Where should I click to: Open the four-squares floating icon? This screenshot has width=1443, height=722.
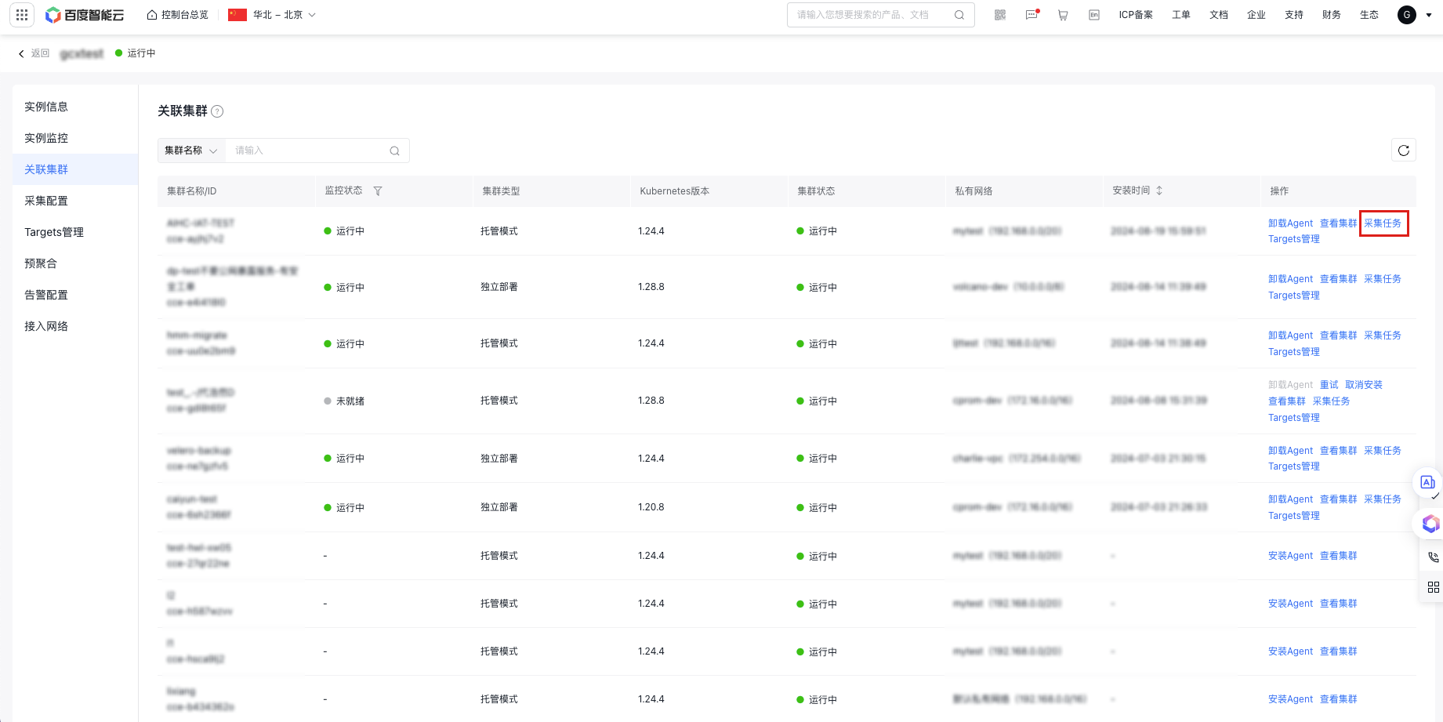coord(1434,587)
